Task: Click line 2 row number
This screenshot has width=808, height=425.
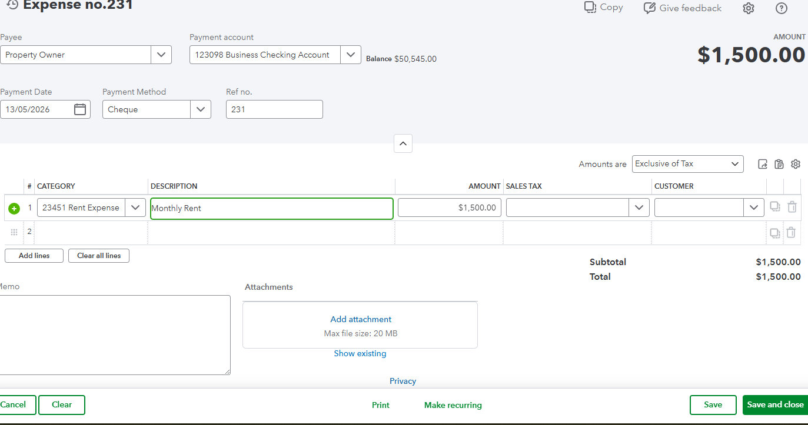Action: pos(29,232)
